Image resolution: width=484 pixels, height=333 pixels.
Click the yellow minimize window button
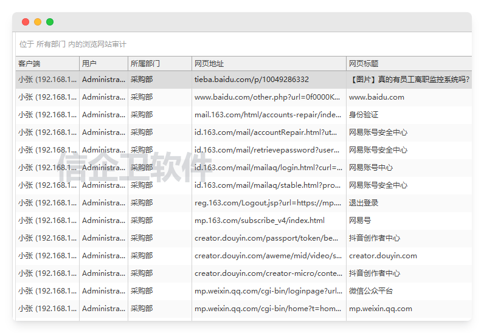pyautogui.click(x=38, y=22)
